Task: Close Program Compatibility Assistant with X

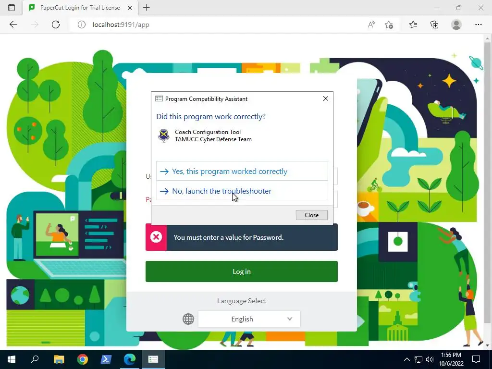Action: click(x=326, y=98)
